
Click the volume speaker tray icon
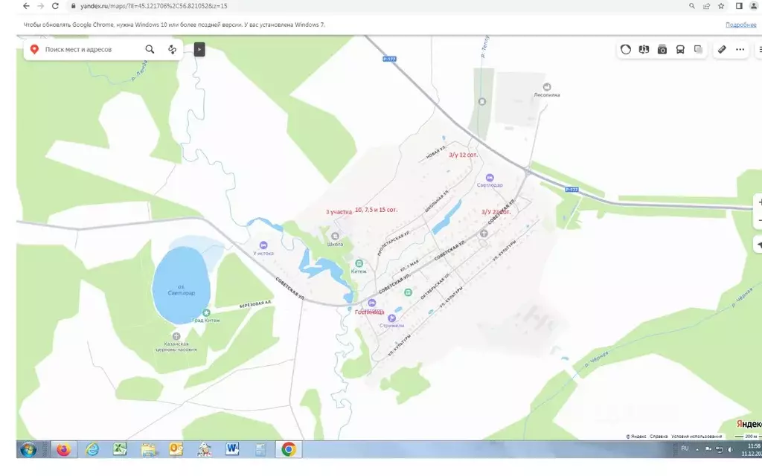pos(731,450)
